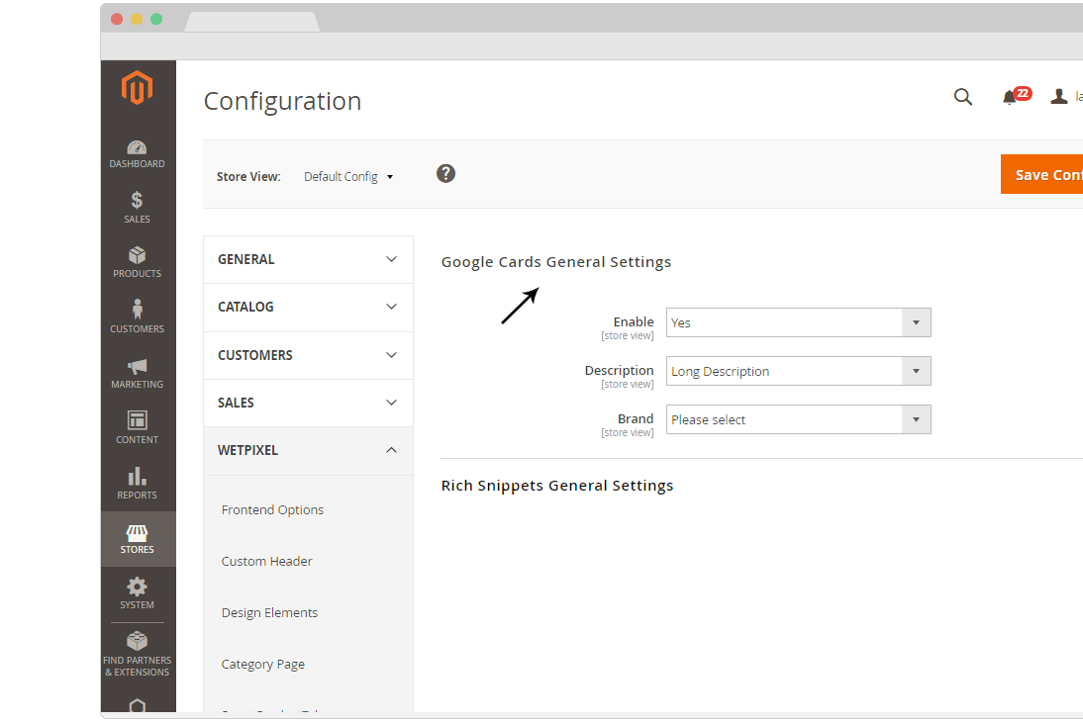The width and height of the screenshot is (1083, 724).
Task: Select Category Page under Wetpixel
Action: [x=262, y=664]
